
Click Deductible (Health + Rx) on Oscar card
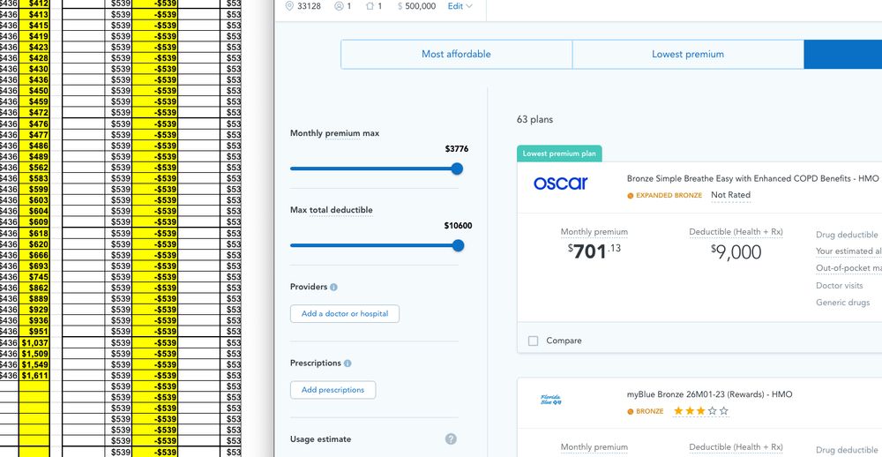(736, 232)
